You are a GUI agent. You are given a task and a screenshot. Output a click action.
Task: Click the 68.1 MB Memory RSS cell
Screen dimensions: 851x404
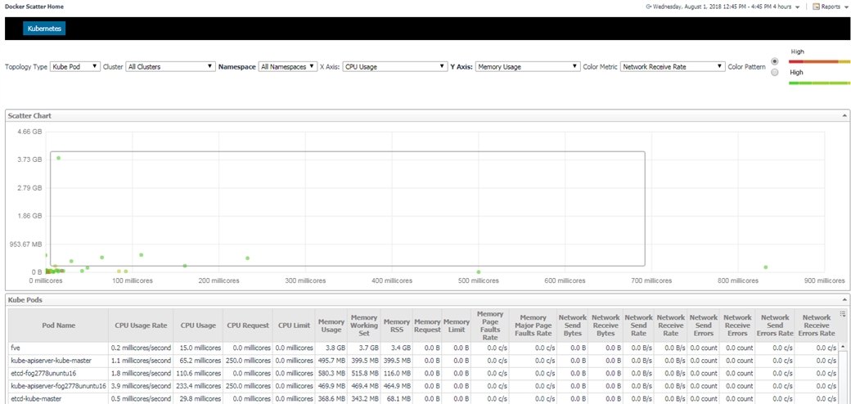pyautogui.click(x=397, y=398)
